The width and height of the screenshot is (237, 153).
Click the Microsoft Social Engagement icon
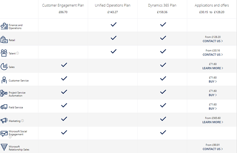coord(4,134)
